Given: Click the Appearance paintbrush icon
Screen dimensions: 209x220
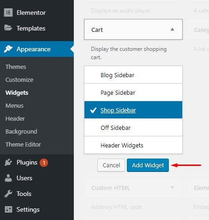Looking at the screenshot, I should [x=8, y=49].
